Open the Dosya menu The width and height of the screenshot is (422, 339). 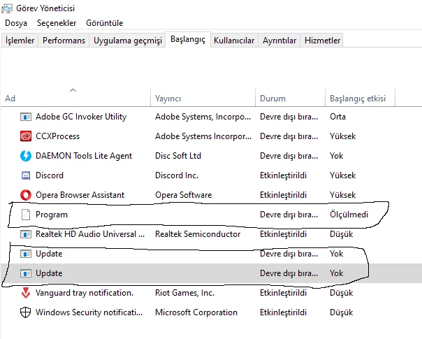pos(16,23)
